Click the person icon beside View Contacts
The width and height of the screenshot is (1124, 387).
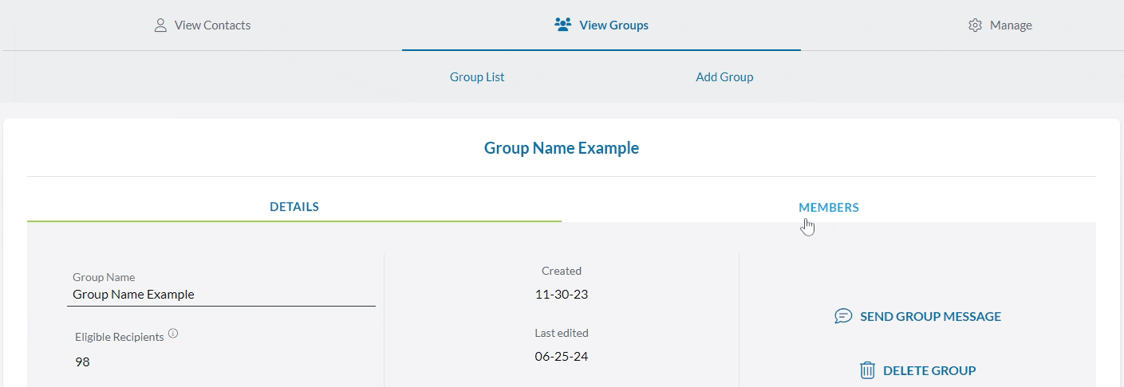coord(160,25)
